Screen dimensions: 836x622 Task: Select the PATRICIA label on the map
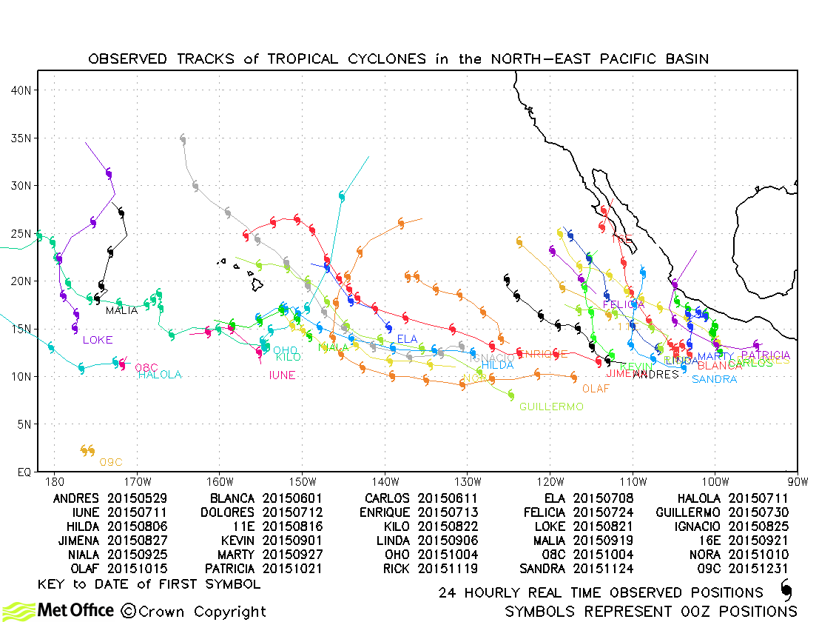[x=766, y=355]
